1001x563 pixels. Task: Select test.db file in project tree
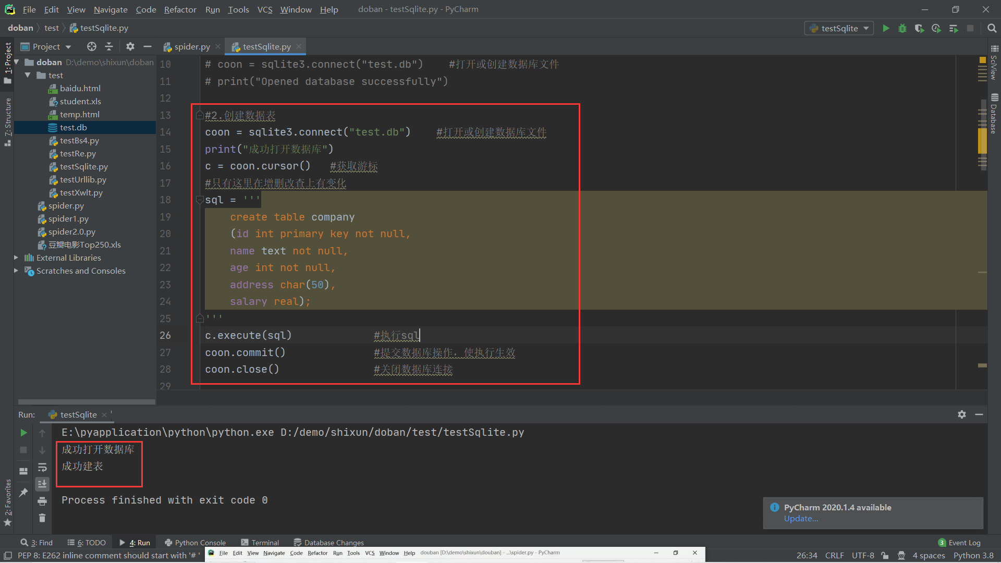pyautogui.click(x=74, y=127)
